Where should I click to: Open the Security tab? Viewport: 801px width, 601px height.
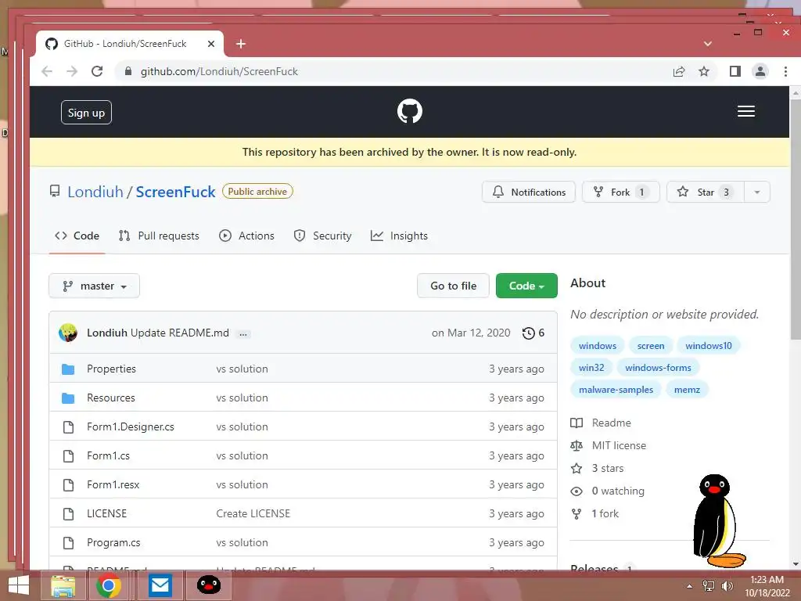pos(323,236)
